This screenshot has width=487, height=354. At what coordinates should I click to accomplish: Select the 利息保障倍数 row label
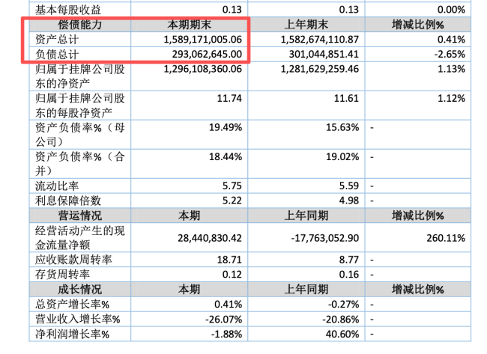[x=68, y=201]
